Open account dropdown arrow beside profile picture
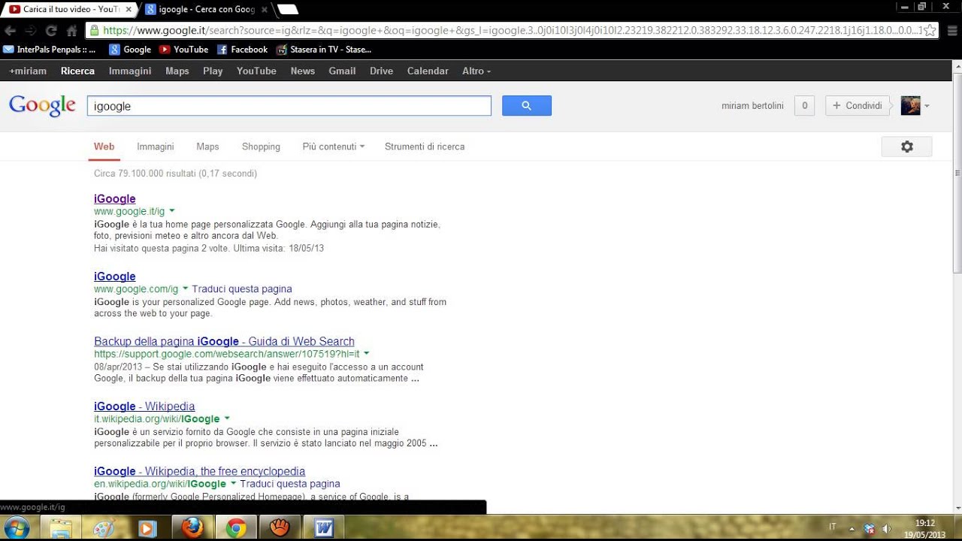The height and width of the screenshot is (541, 962). pyautogui.click(x=927, y=106)
